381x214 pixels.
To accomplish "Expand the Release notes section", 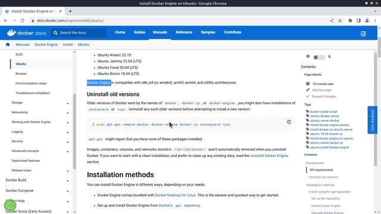I will point(67,171).
